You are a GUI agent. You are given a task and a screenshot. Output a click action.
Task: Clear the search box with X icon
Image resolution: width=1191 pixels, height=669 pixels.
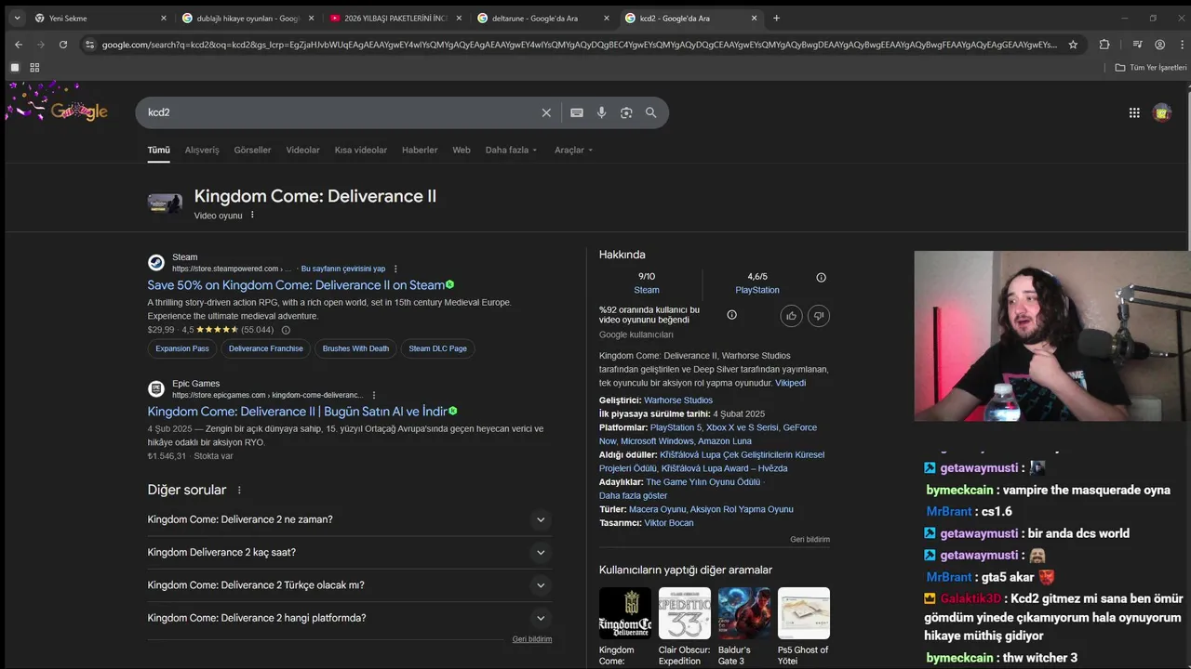pos(546,112)
